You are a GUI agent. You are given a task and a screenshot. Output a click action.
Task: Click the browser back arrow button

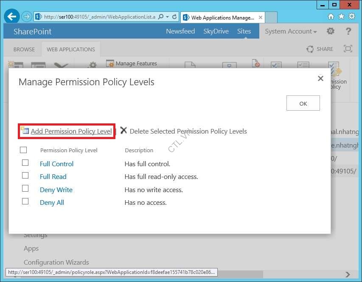click(11, 17)
